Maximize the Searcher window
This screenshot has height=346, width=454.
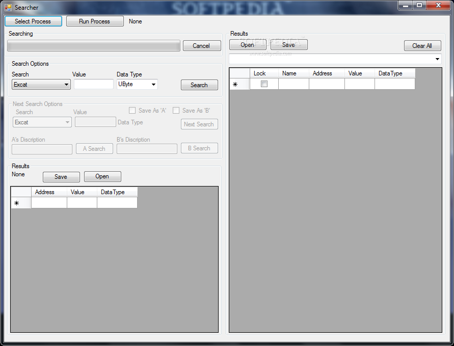(x=419, y=5)
